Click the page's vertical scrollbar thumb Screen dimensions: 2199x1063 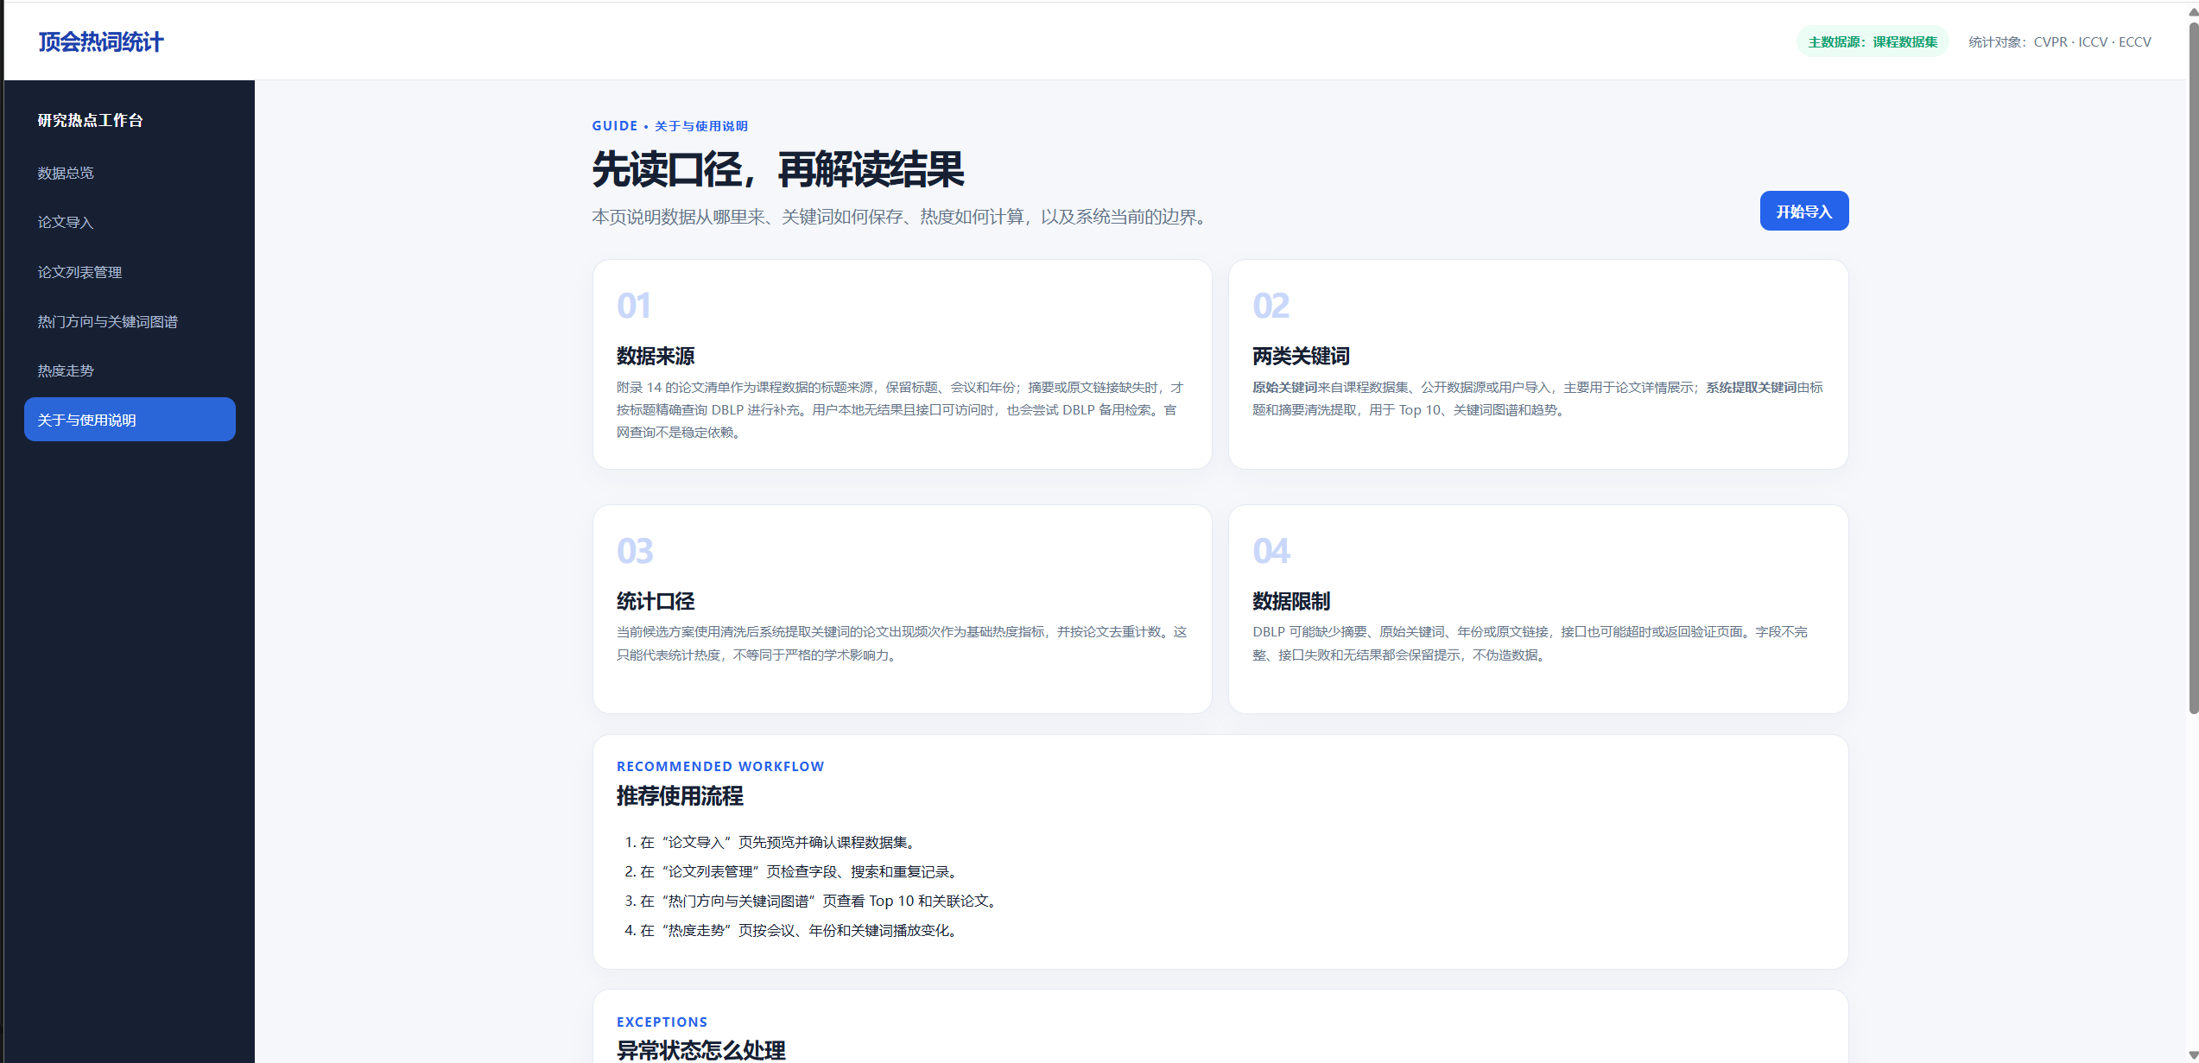tap(2193, 367)
